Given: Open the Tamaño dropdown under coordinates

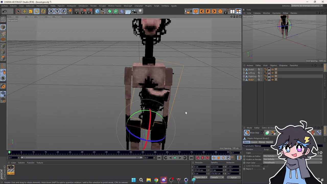Looking at the screenshot, I should click(x=217, y=177).
